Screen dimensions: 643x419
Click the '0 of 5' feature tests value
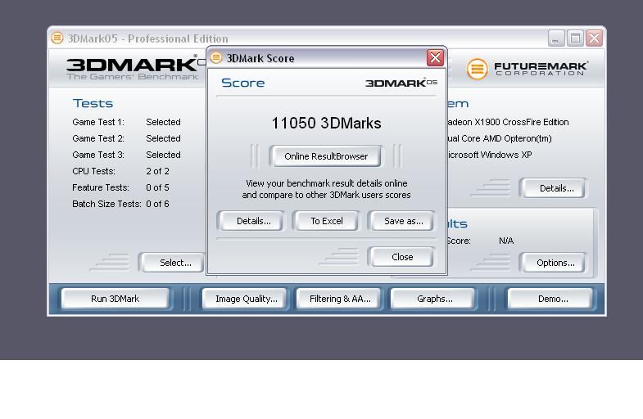tap(157, 187)
